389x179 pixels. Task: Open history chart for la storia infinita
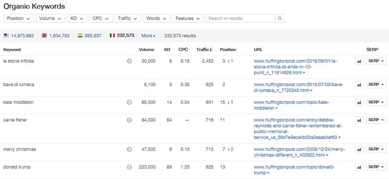[359, 61]
